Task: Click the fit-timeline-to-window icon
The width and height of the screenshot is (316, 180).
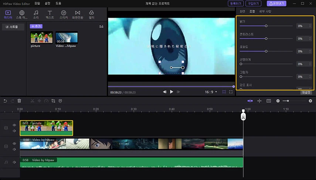Action: tap(269, 101)
